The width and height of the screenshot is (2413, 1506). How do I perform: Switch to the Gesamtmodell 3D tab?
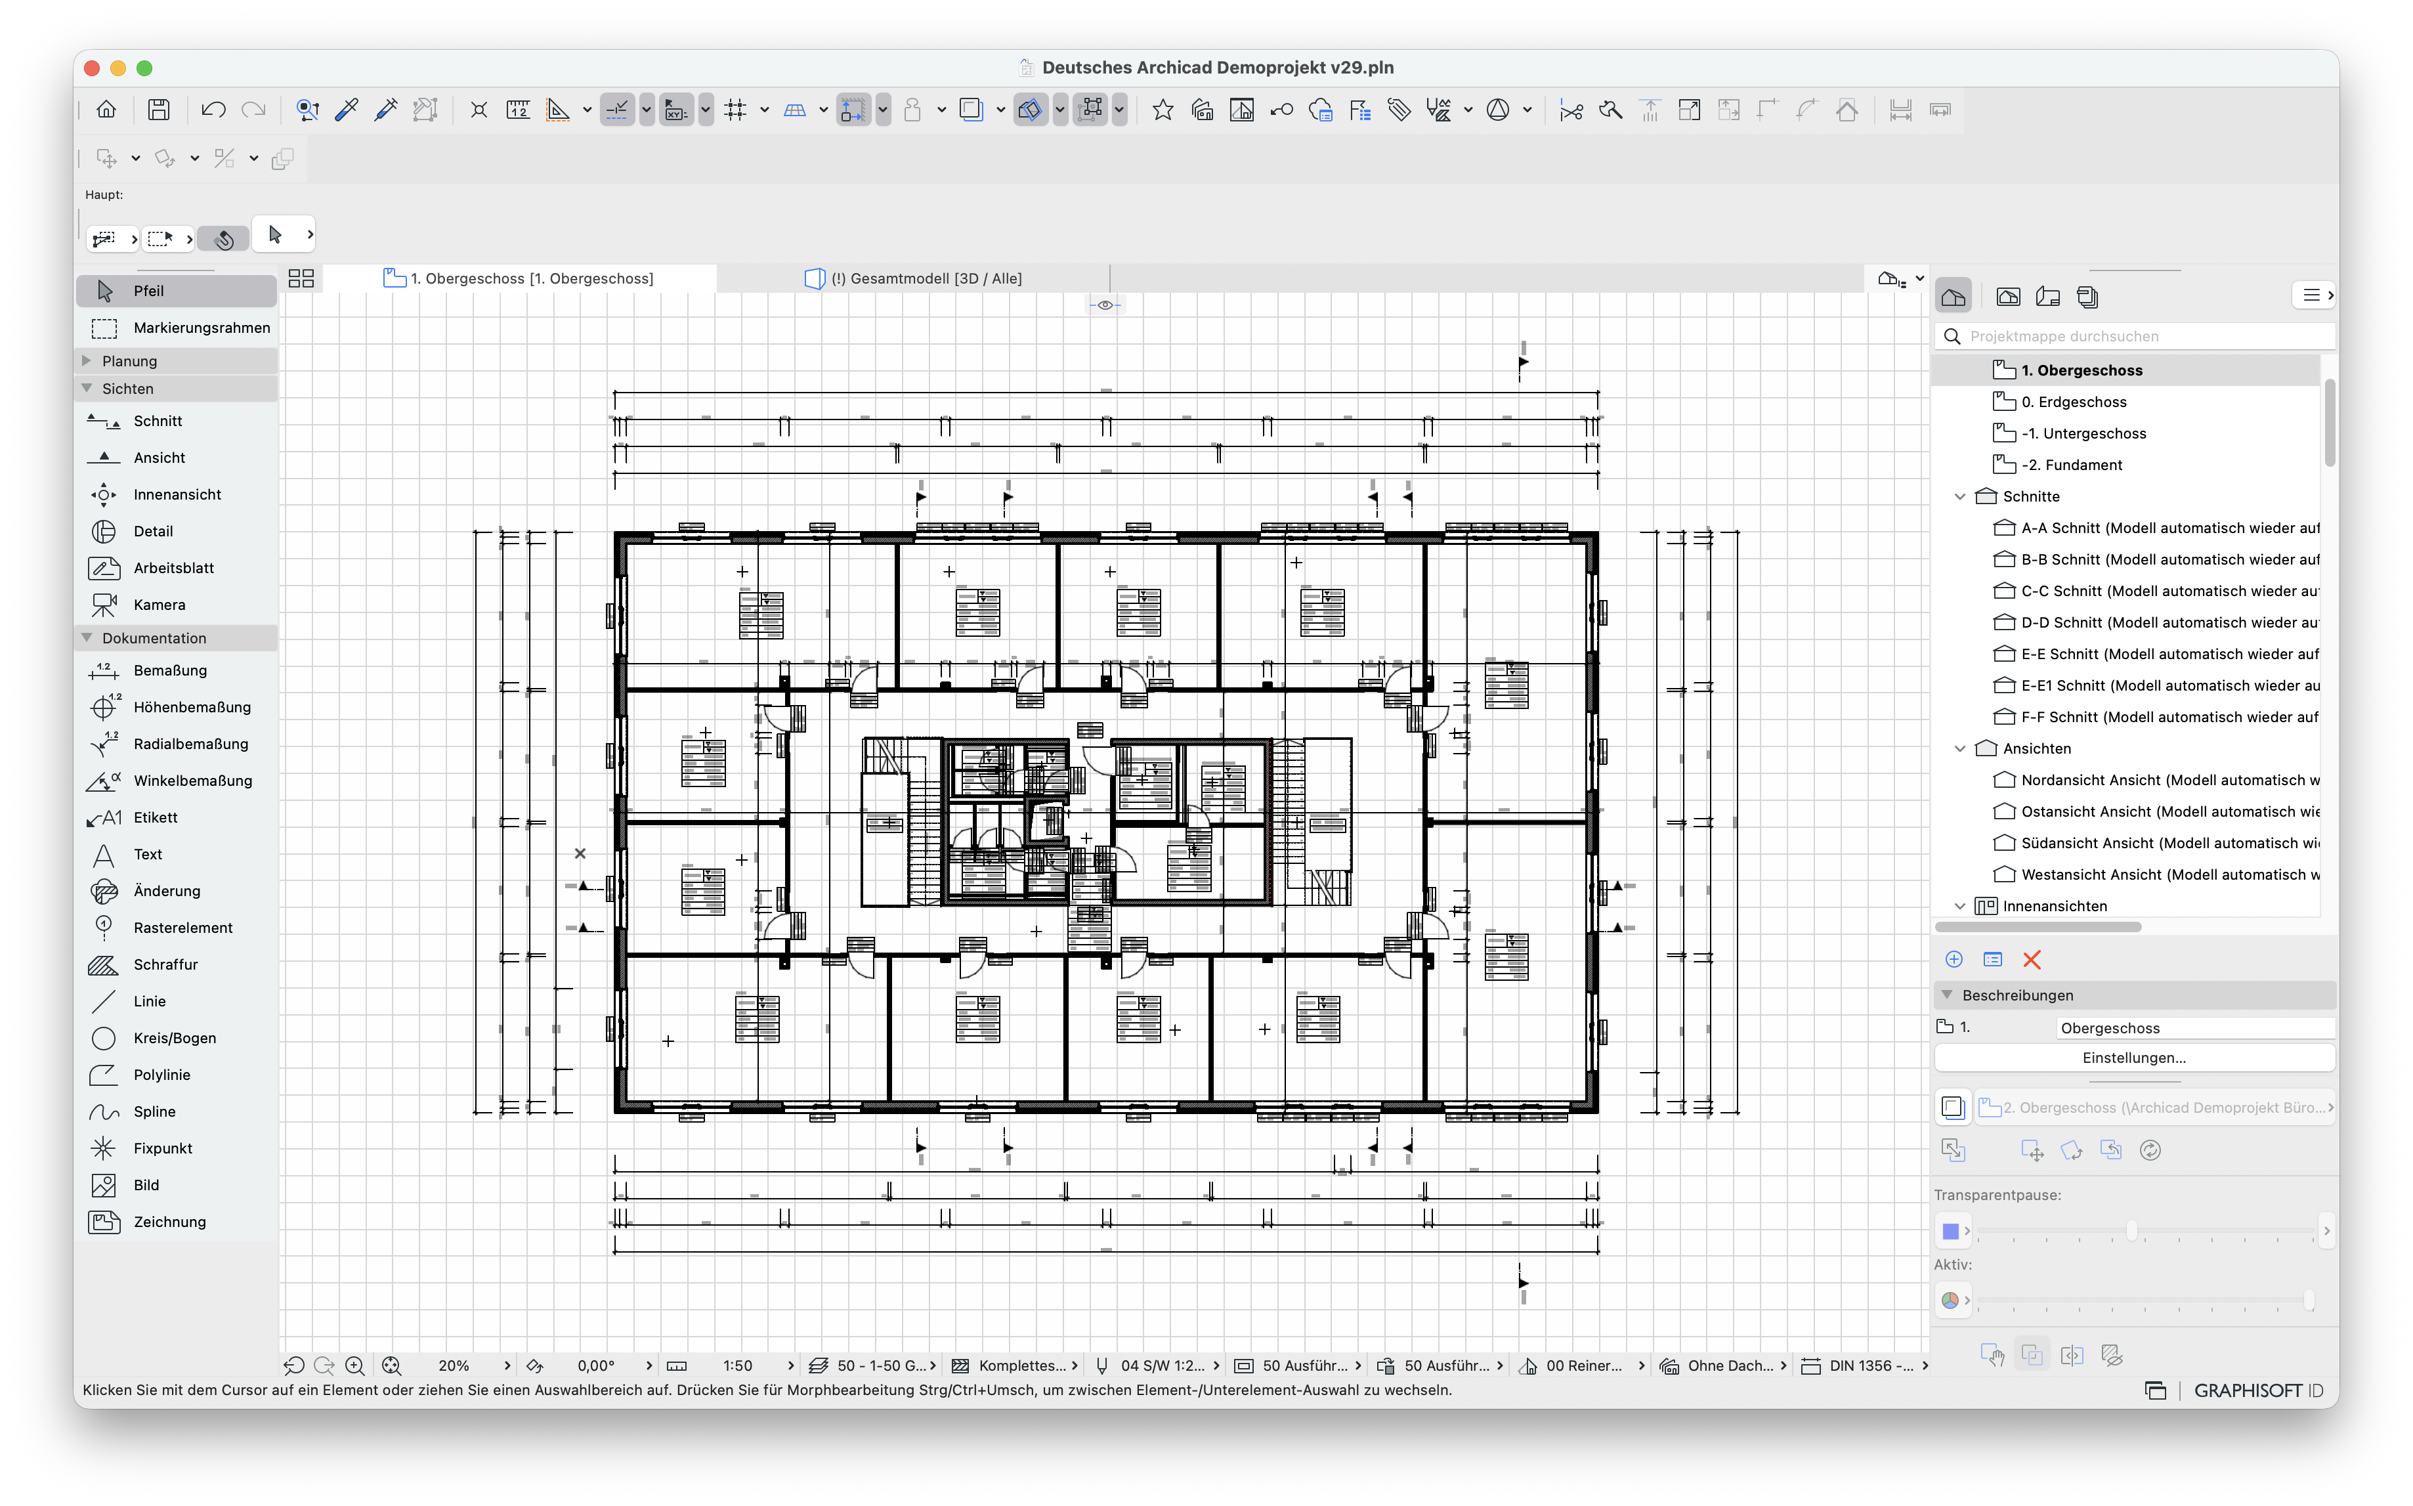(913, 279)
